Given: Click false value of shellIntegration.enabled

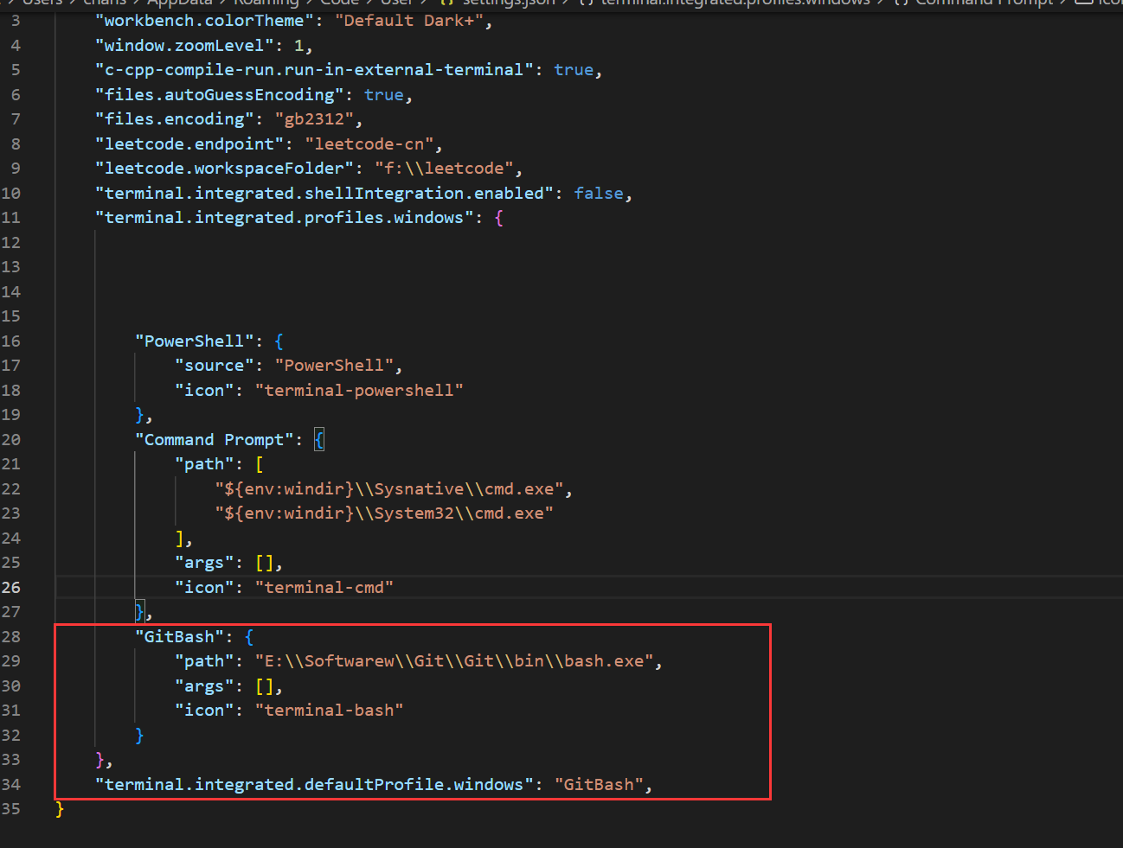Looking at the screenshot, I should click(599, 194).
